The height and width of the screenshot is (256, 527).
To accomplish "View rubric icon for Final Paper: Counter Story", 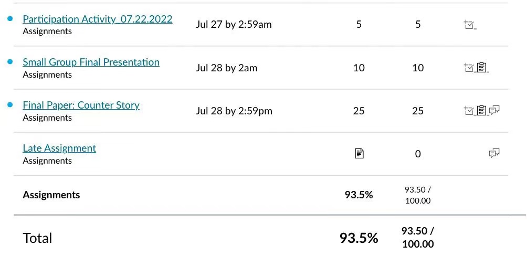I will tap(482, 110).
